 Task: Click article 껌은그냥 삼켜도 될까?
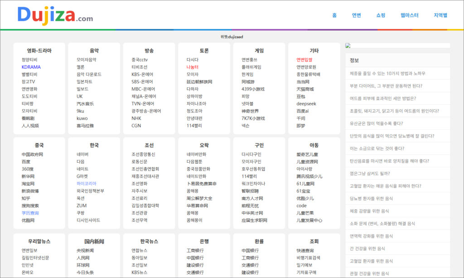coord(370,174)
